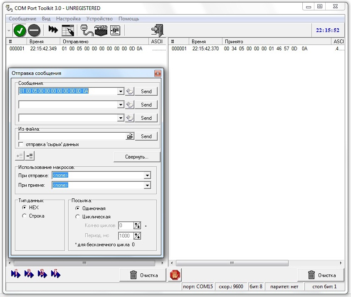Click the gray minus disconnect icon
The height and width of the screenshot is (297, 351).
point(34,30)
